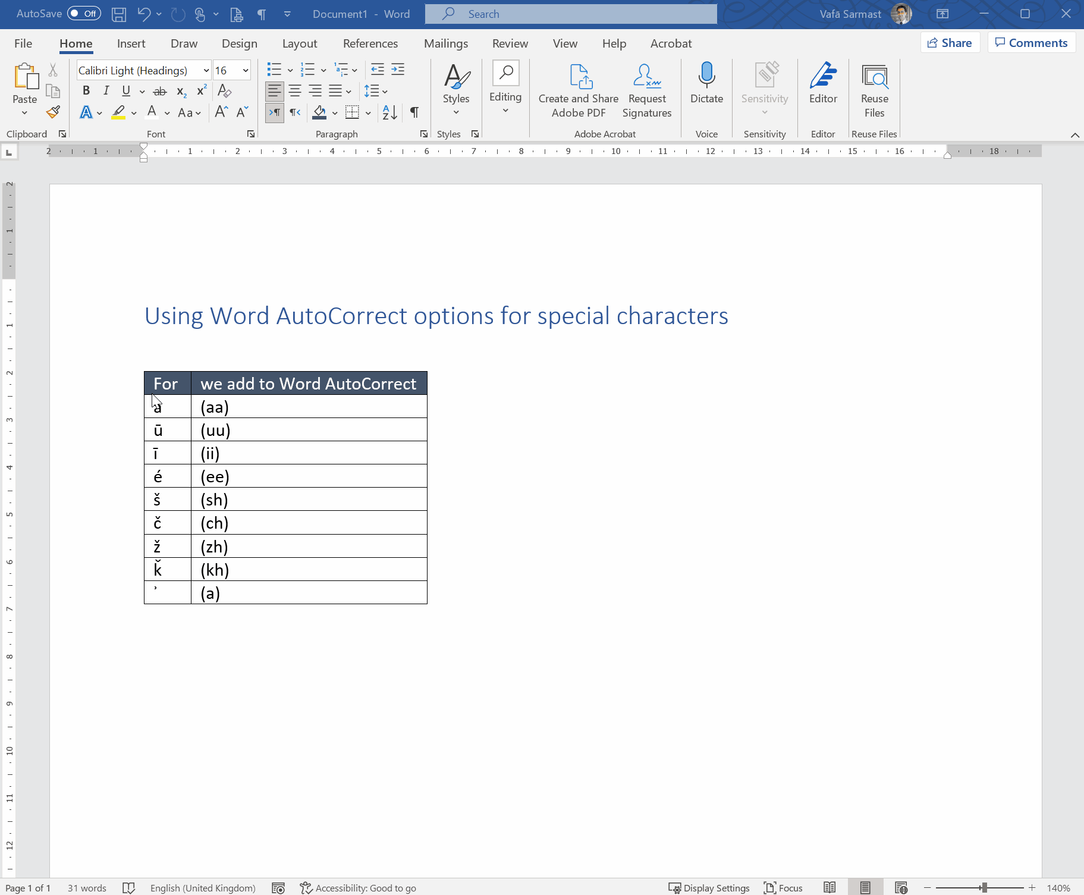Click the zoom slider in status bar
The image size is (1084, 895).
point(984,888)
